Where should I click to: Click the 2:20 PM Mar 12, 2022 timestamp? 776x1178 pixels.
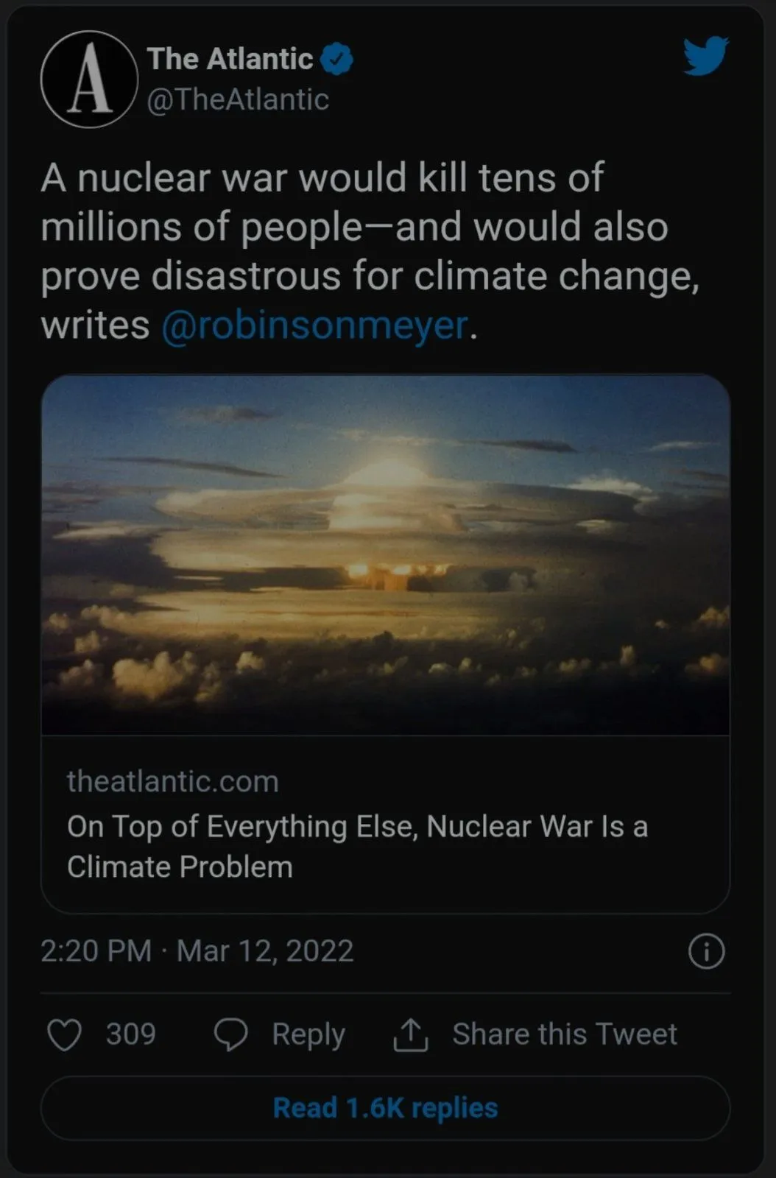pyautogui.click(x=197, y=951)
